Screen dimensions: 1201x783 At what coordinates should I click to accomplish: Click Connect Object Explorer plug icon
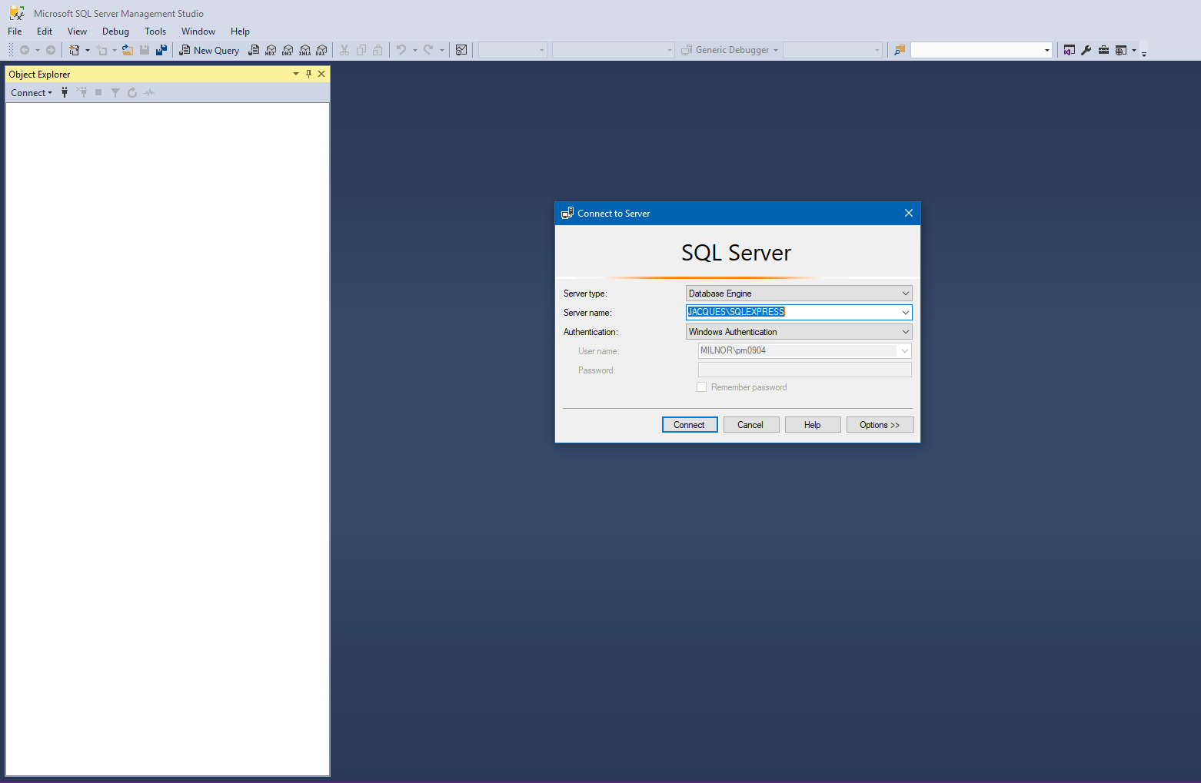pyautogui.click(x=65, y=93)
